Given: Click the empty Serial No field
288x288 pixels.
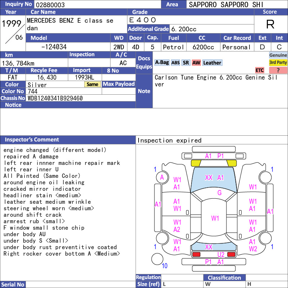Looking at the screenshot, I should coord(81,285).
